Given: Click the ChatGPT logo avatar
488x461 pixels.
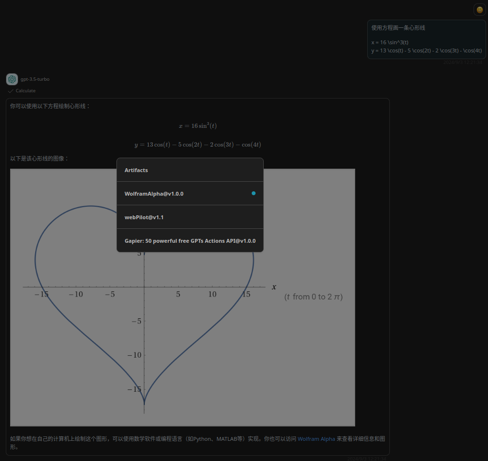Looking at the screenshot, I should tap(12, 79).
